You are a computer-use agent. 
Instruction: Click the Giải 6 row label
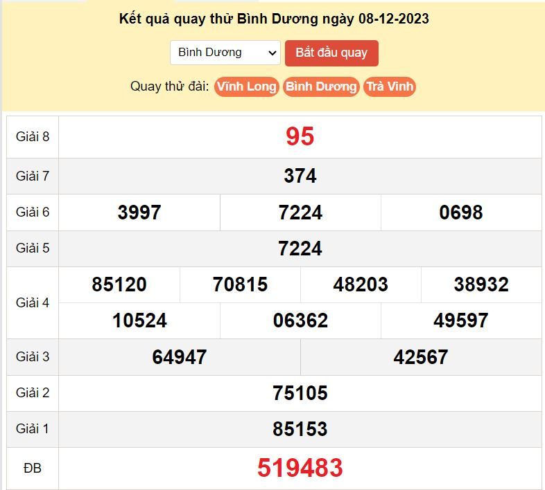33,212
